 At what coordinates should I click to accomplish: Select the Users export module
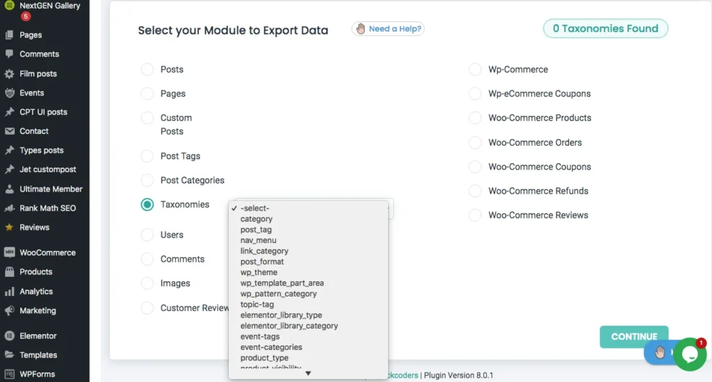pyautogui.click(x=147, y=235)
